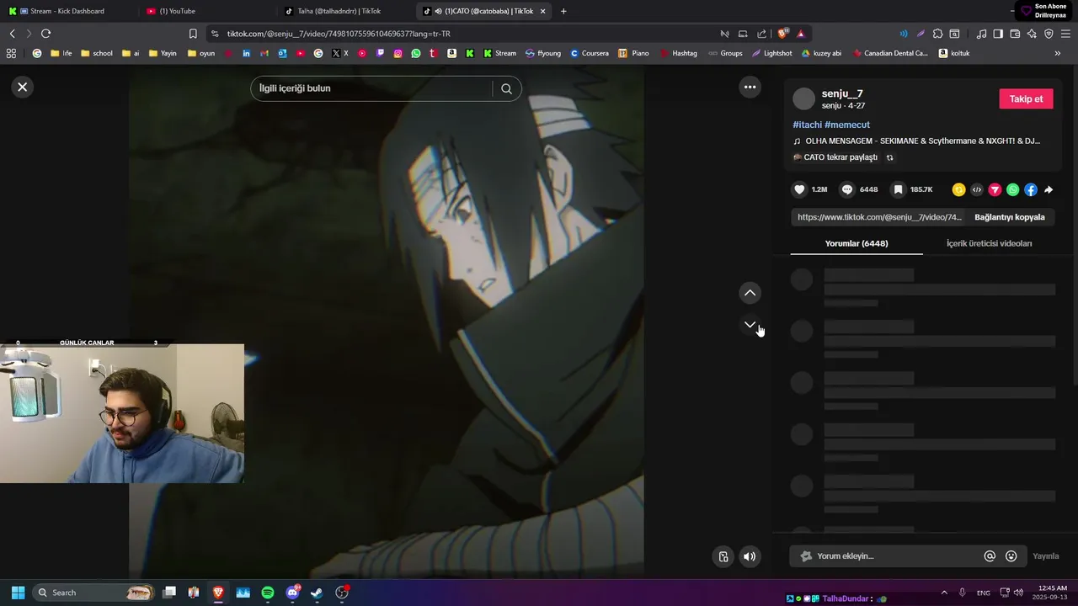Open emoji picker in comment box
This screenshot has width=1078, height=606.
click(1011, 556)
